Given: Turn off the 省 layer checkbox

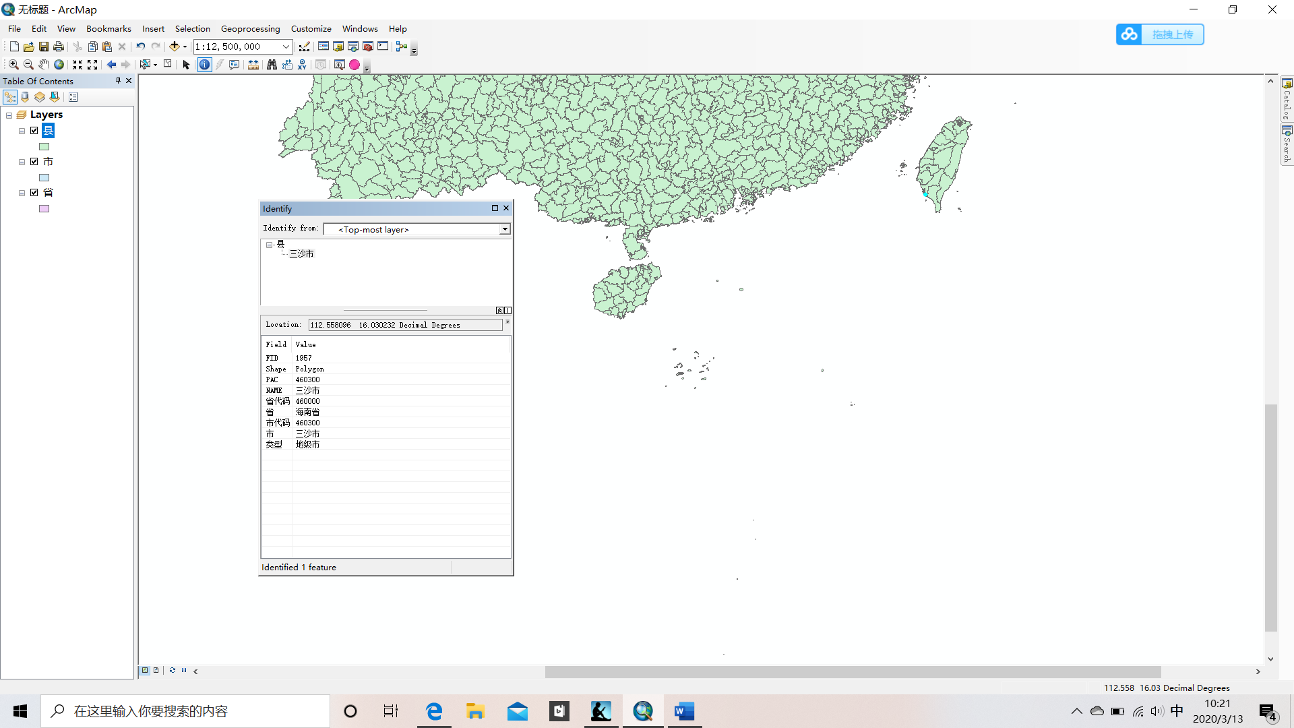Looking at the screenshot, I should click(34, 193).
